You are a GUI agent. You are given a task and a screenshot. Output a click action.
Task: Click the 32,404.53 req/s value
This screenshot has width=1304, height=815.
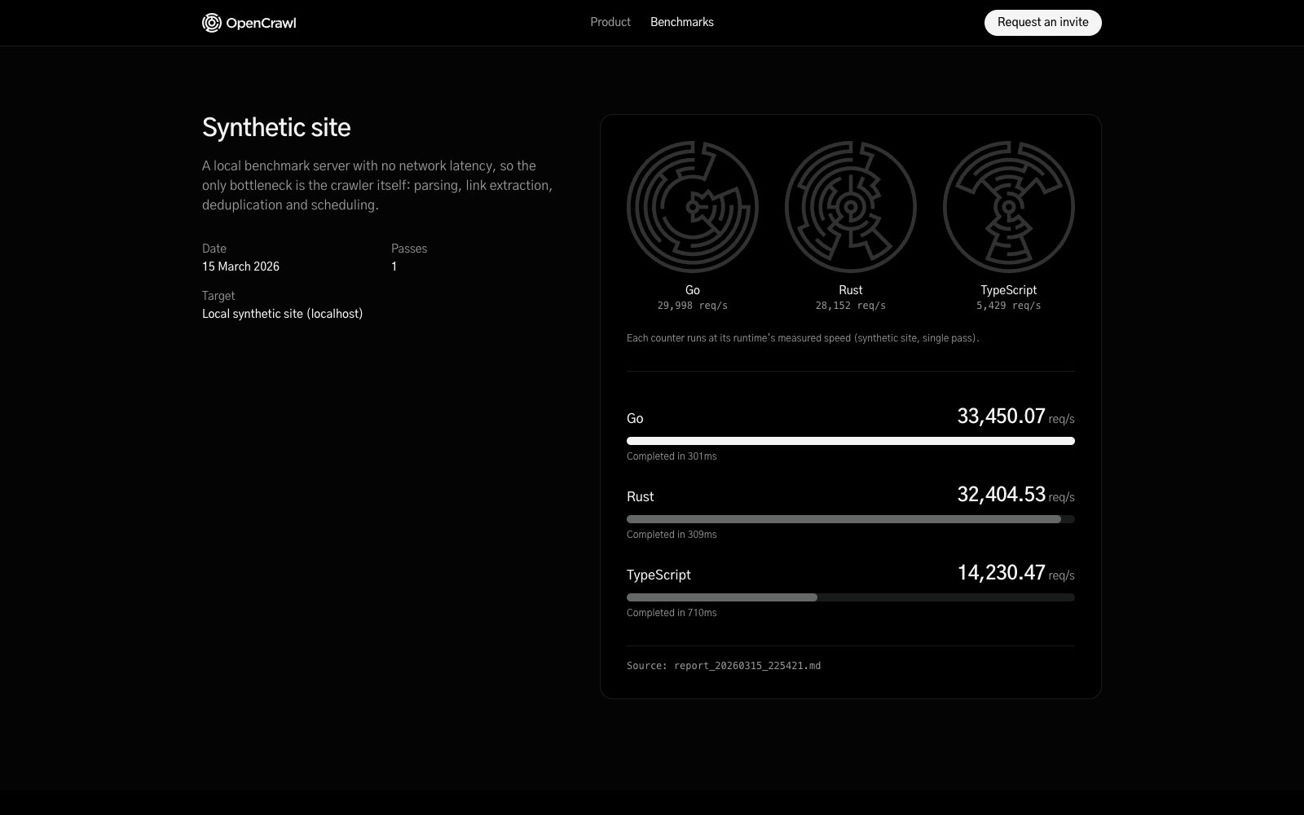1015,495
